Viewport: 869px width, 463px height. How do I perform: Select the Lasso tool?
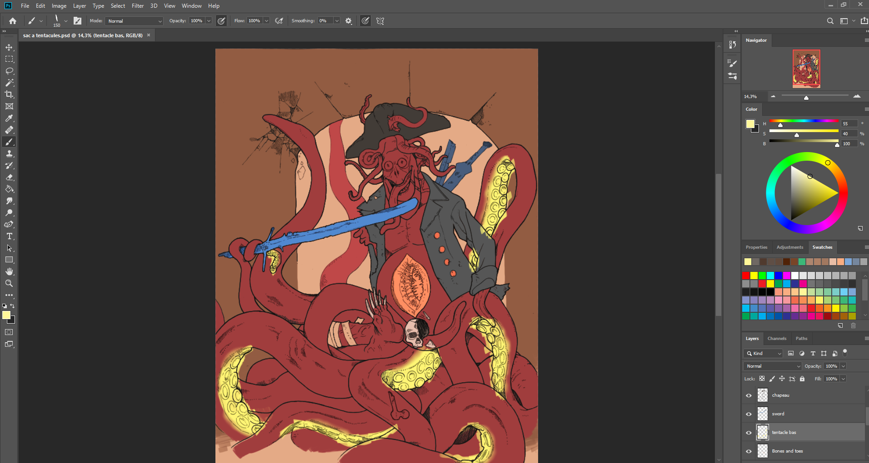coord(9,71)
